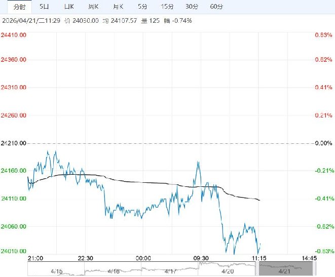Select the 30分 interval tab
Image resolution: width=335 pixels, height=277 pixels.
192,7
